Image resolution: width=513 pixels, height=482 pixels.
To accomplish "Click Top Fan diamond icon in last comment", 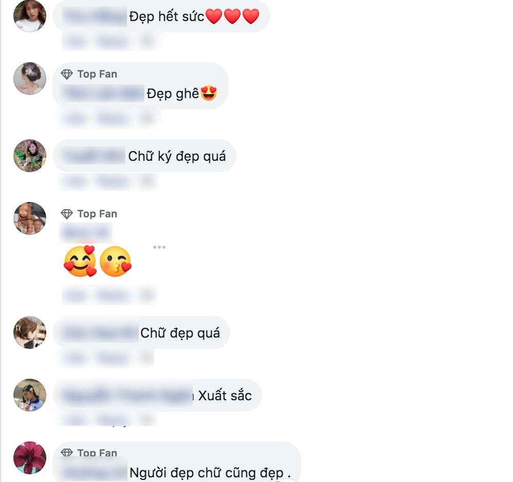I will (67, 453).
